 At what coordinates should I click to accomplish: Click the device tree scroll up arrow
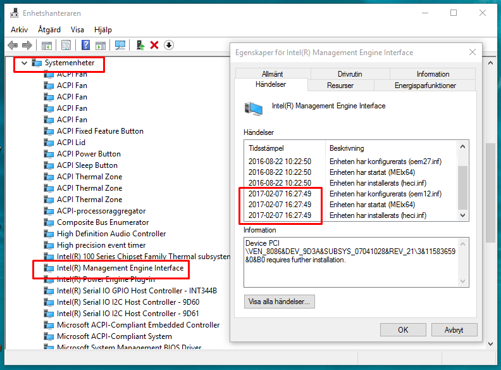click(490, 63)
